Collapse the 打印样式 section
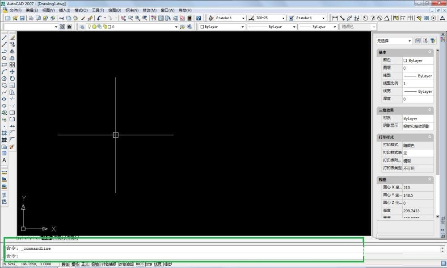This screenshot has height=268, width=447. pyautogui.click(x=430, y=137)
